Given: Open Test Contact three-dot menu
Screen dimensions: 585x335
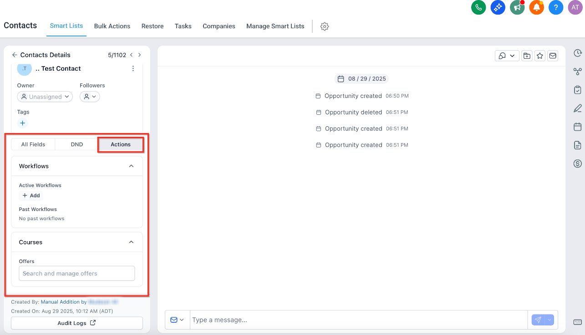Looking at the screenshot, I should point(133,68).
